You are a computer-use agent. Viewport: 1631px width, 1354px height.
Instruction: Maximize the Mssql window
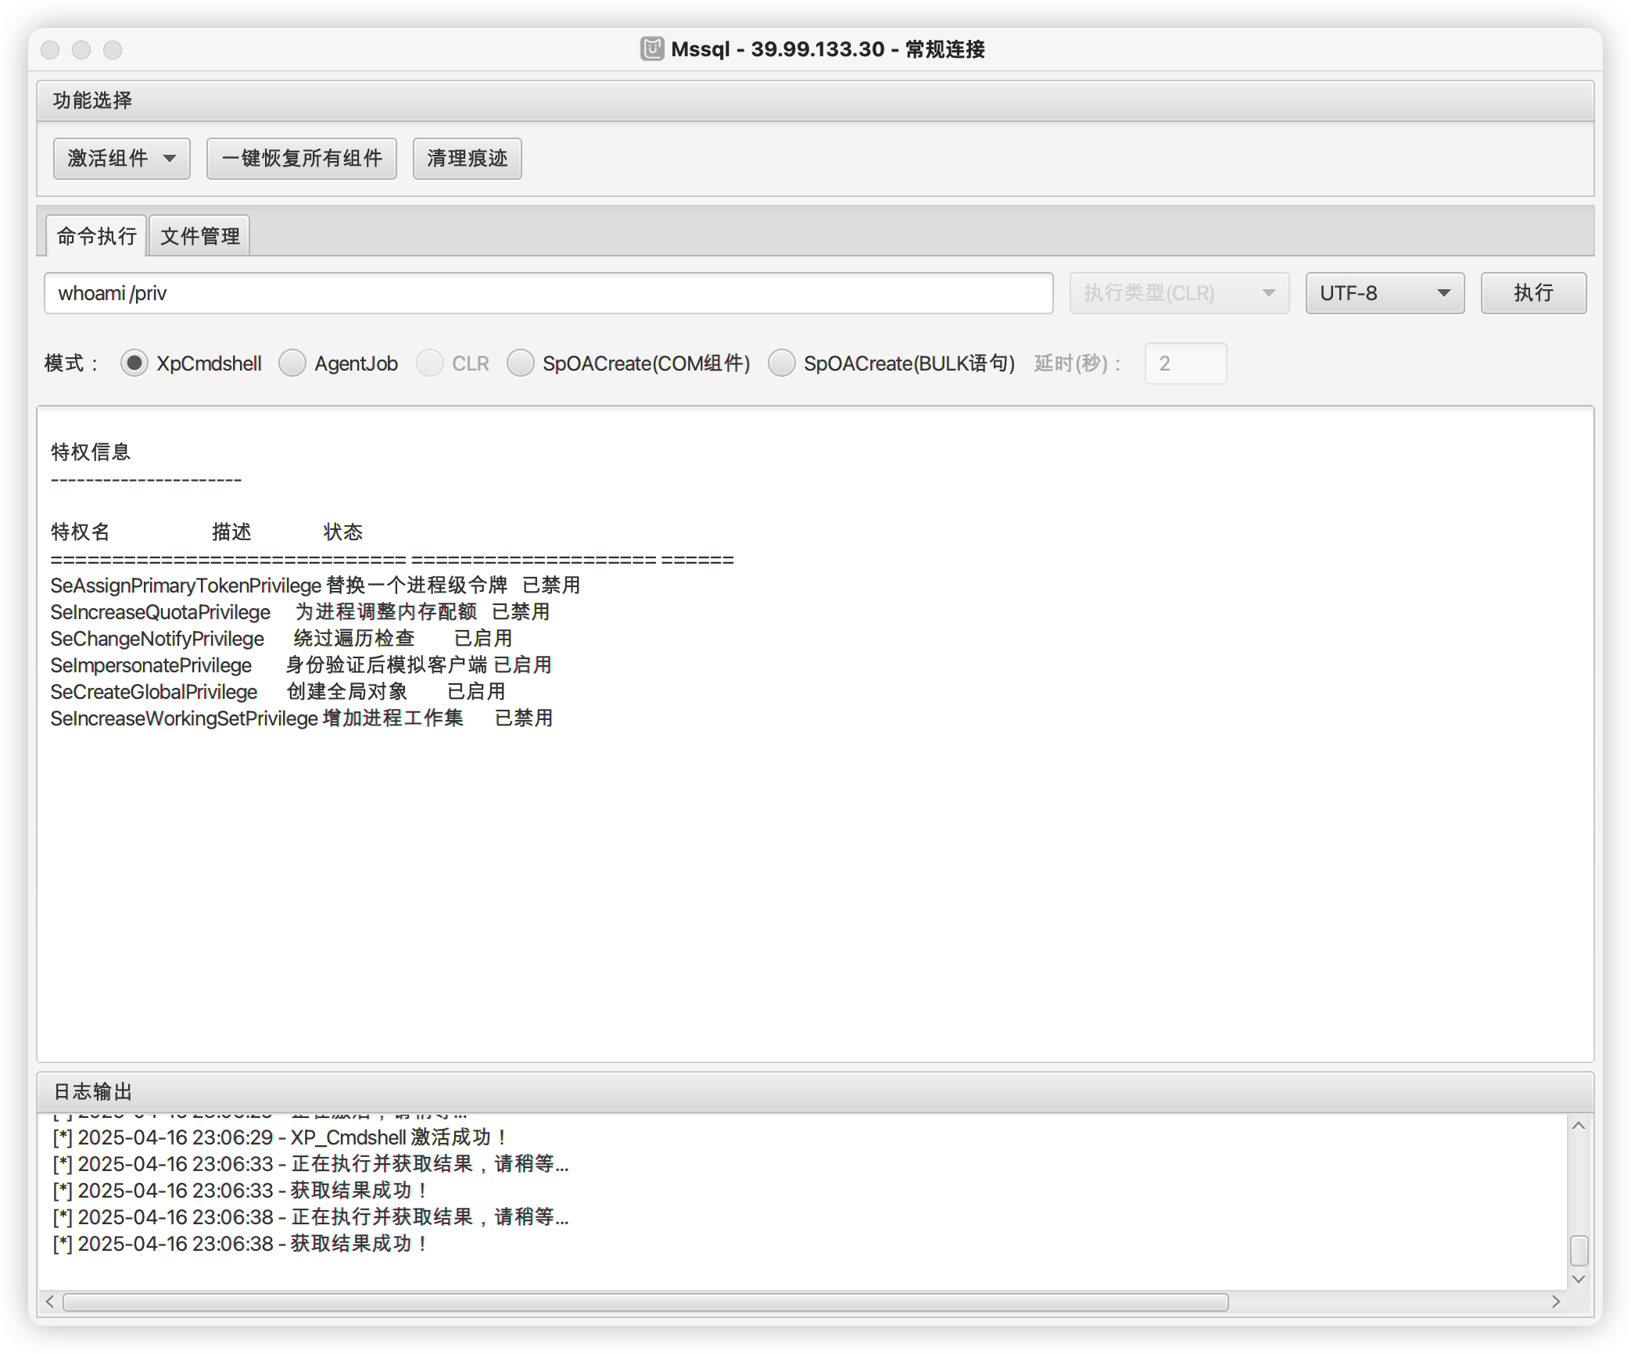coord(113,50)
